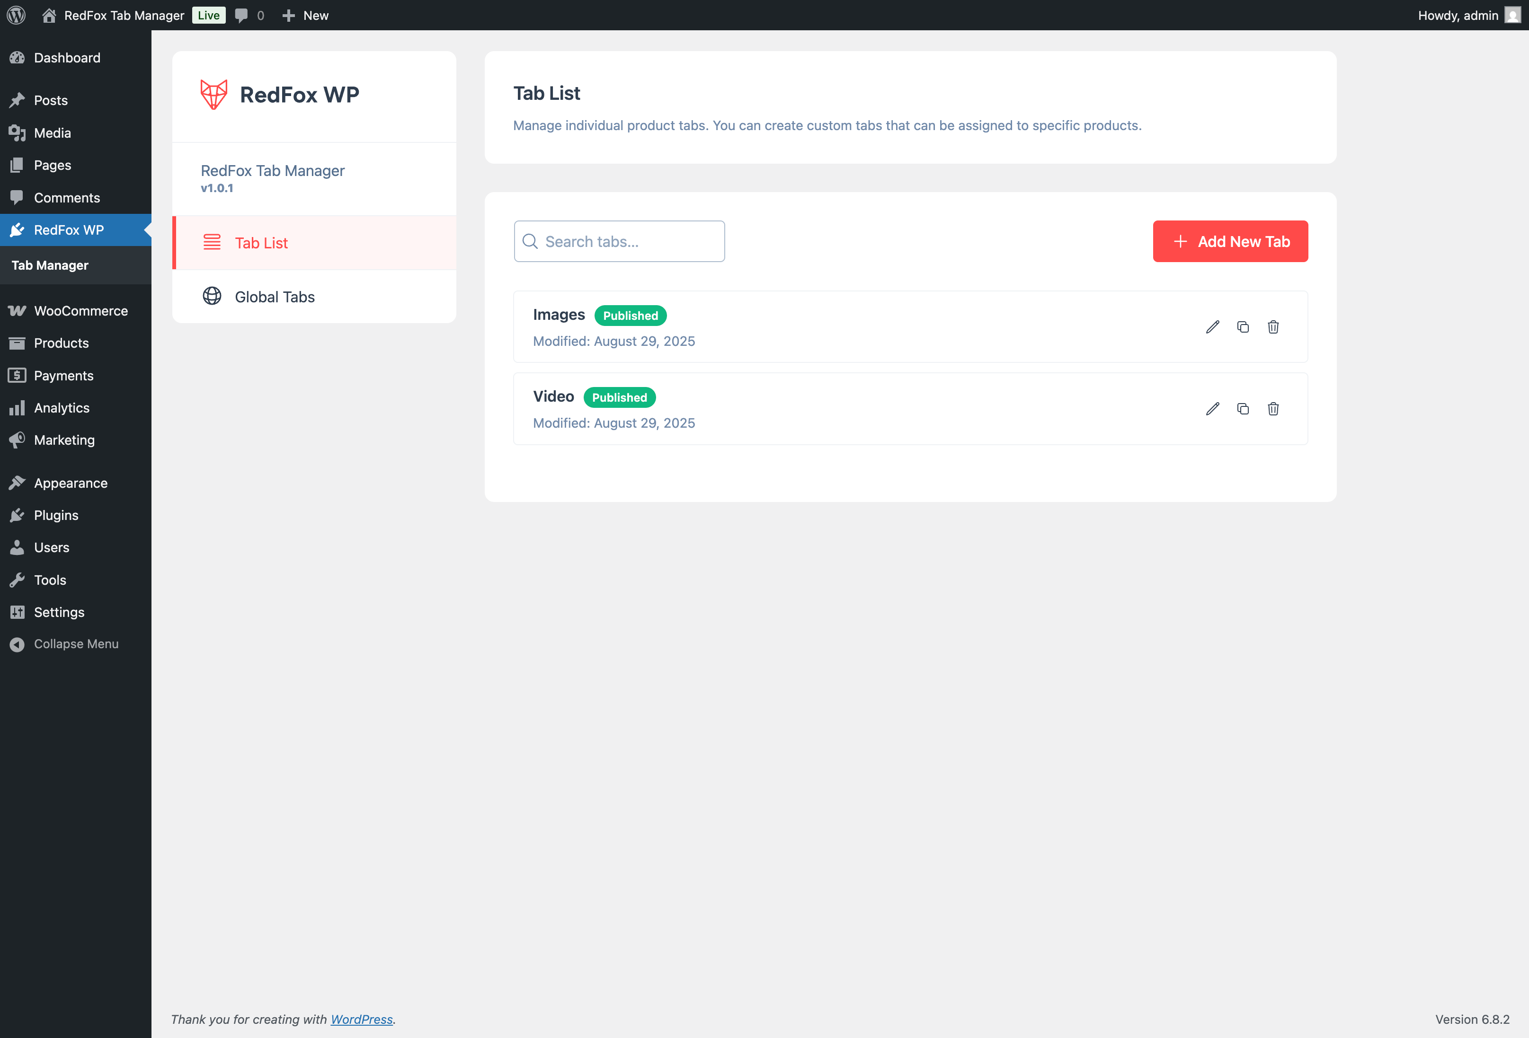
Task: Click Modified date under Video
Action: (614, 422)
